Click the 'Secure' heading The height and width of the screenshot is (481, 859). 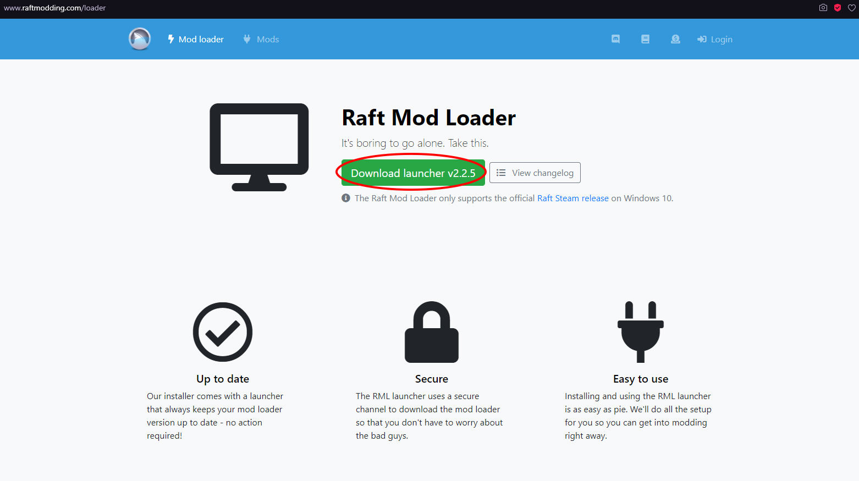click(432, 379)
